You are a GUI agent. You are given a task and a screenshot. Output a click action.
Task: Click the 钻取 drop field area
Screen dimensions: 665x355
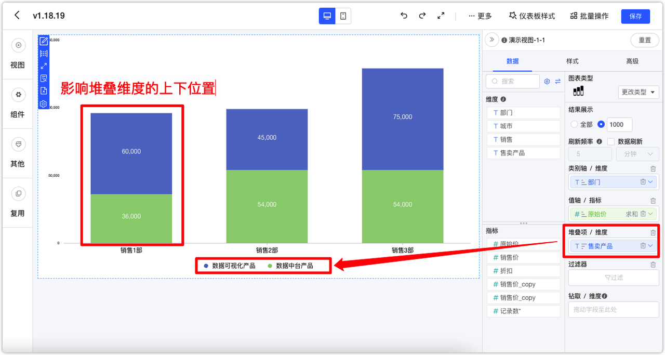(614, 309)
